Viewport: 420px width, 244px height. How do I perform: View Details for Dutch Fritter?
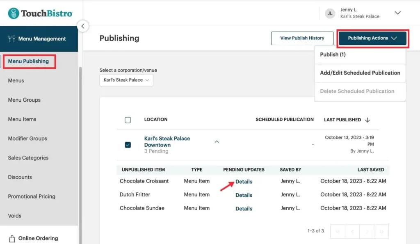click(x=244, y=195)
